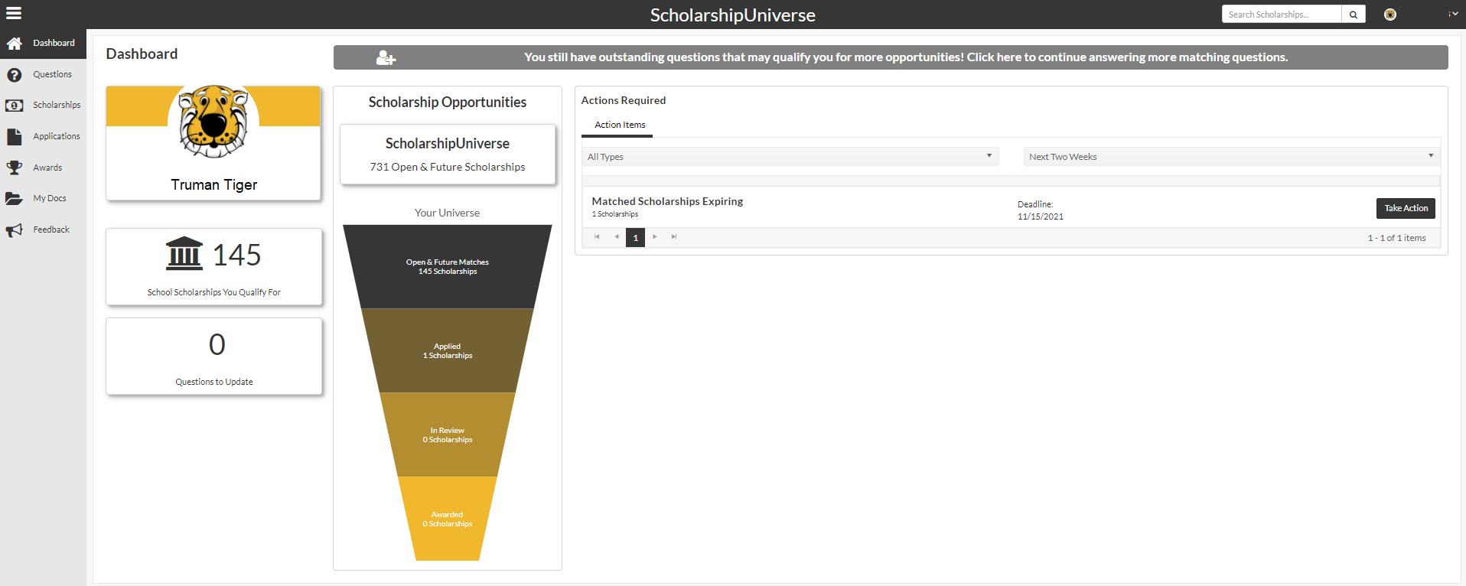This screenshot has height=586, width=1466.
Task: Open Scholarships money icon in sidebar
Action: point(14,106)
